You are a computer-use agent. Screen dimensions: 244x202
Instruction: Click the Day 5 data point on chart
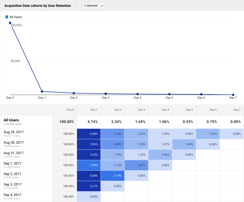tap(169, 94)
